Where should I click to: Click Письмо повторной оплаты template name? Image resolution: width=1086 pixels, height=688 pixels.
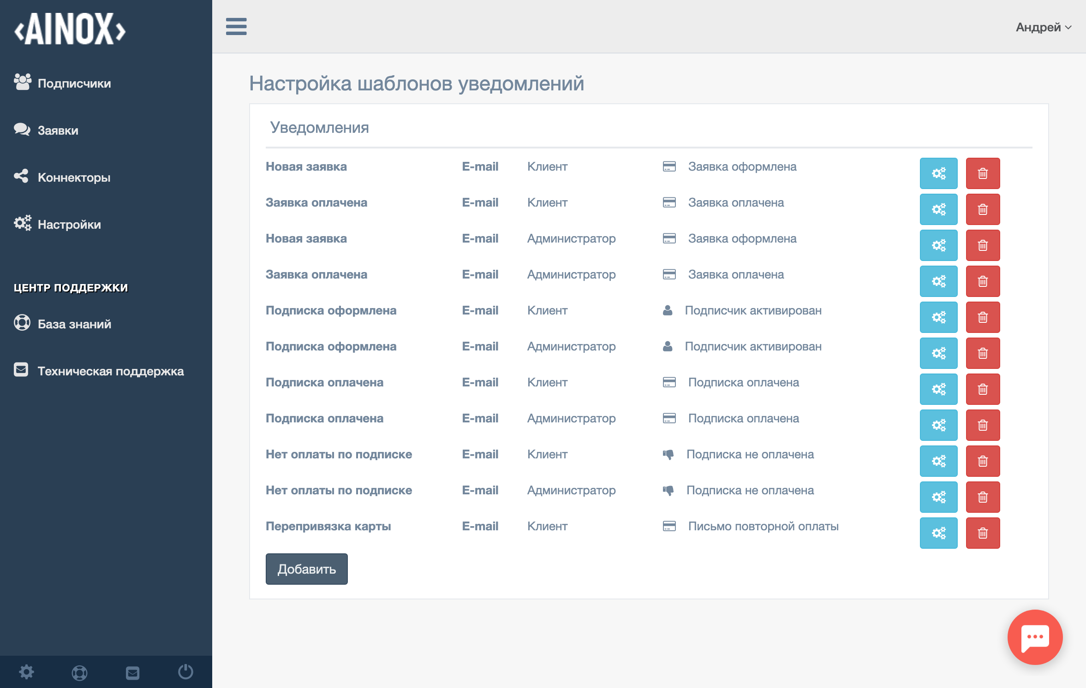coord(763,526)
